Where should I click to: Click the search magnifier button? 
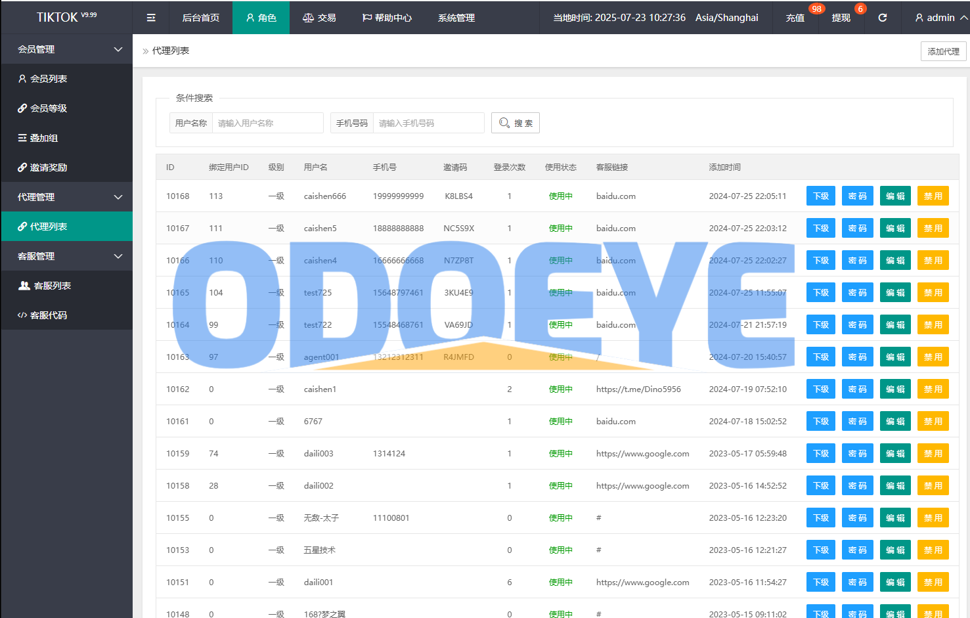click(515, 123)
